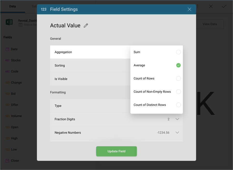Expand the Fraction Digits dropdown
Screen dimensions: 233x170
coord(177,119)
